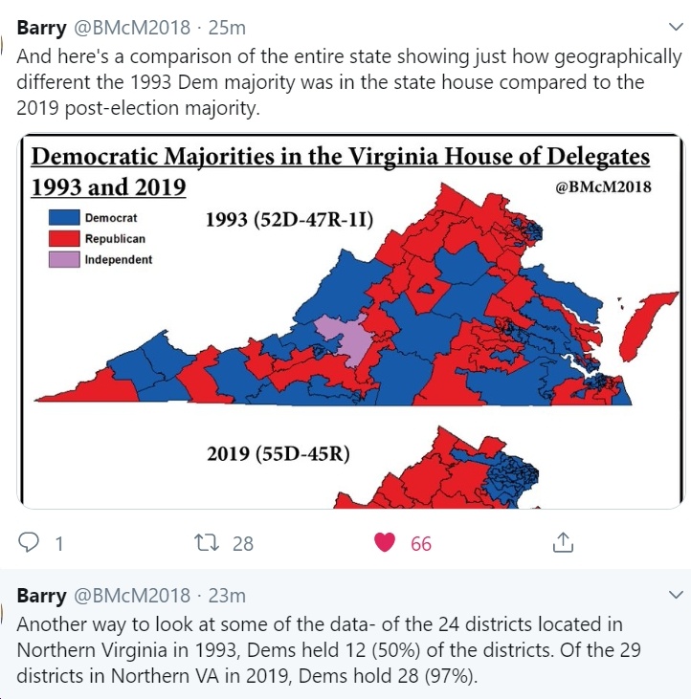Unlike the tweet via red heart

[x=385, y=542]
